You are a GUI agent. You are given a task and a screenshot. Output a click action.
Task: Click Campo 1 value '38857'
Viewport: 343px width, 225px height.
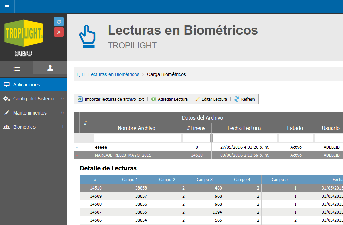coord(141,196)
